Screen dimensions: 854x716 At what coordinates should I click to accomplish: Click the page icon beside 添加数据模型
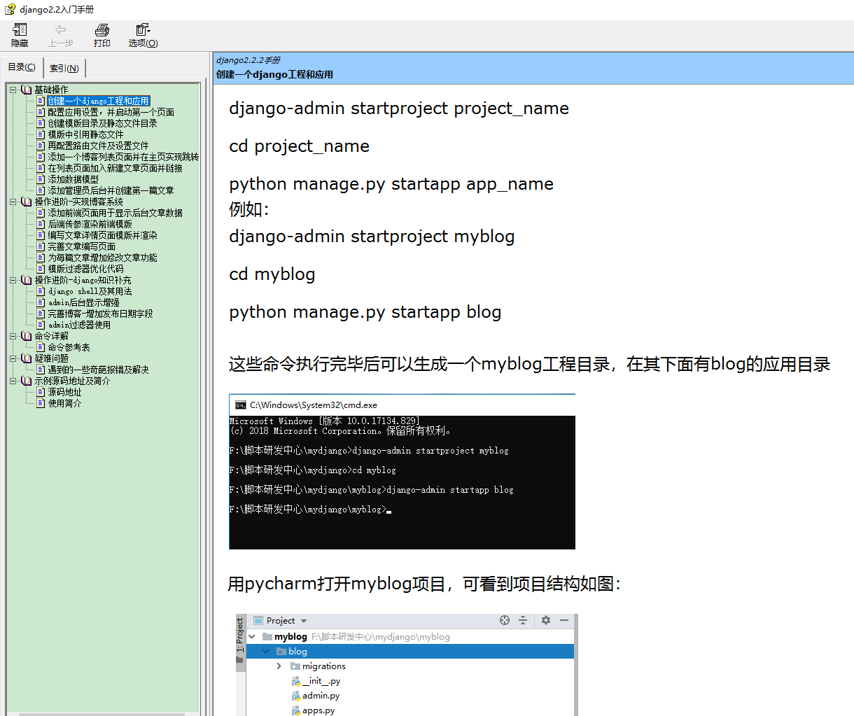[41, 179]
